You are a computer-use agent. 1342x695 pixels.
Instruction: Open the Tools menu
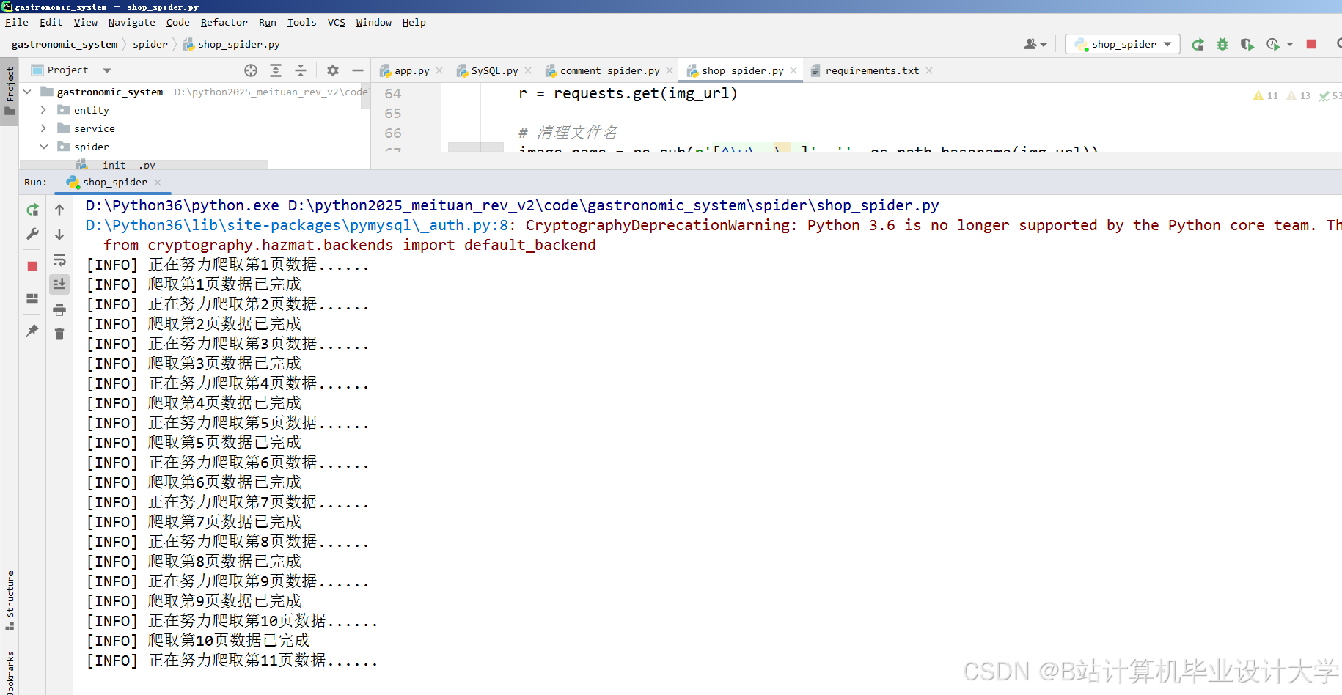click(302, 23)
